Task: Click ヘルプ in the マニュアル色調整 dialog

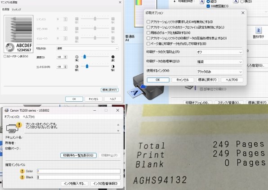Action: pos(113,99)
